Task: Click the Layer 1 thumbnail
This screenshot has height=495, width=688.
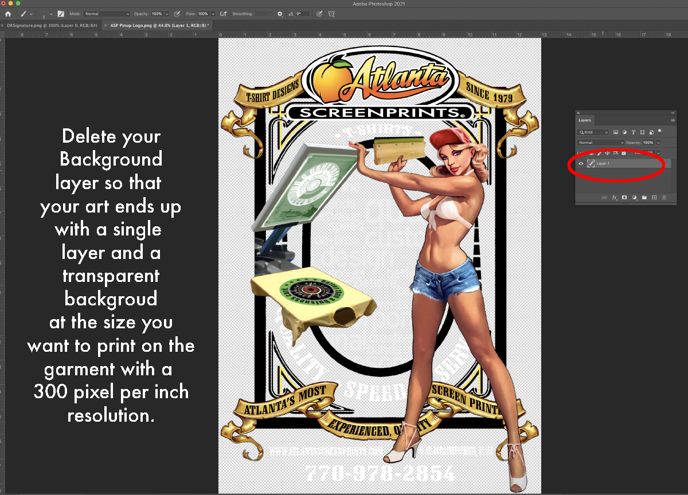Action: coord(591,163)
